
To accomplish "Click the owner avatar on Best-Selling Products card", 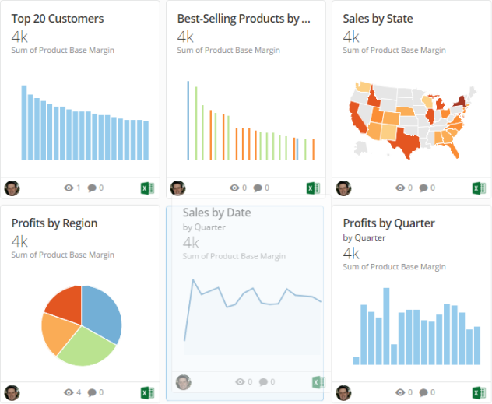I will click(177, 188).
